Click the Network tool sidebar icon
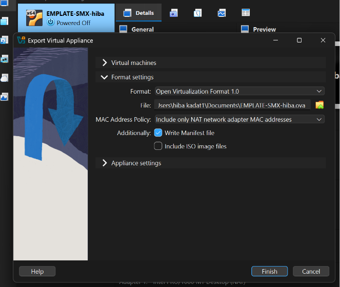 (4, 59)
